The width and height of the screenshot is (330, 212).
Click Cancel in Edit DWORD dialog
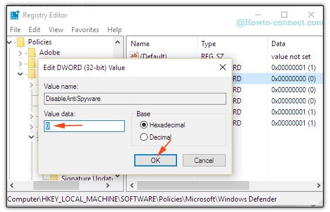click(204, 161)
